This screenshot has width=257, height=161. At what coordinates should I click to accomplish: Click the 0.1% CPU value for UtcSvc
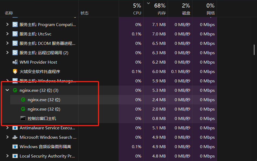(136, 34)
